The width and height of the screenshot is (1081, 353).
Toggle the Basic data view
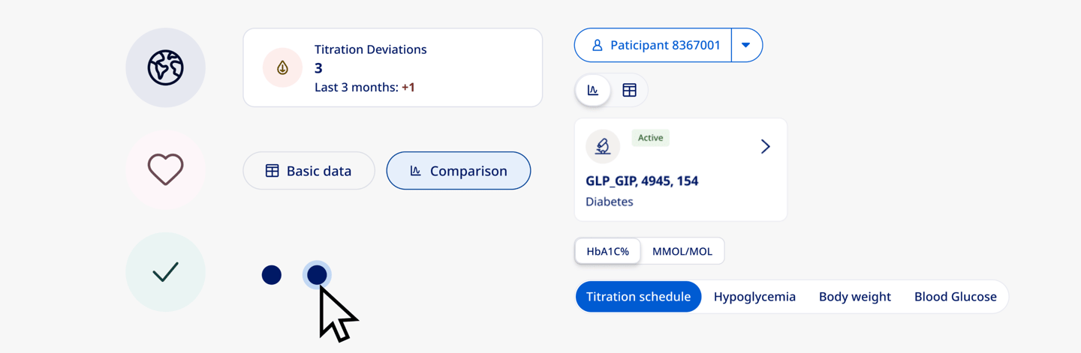[x=309, y=171]
